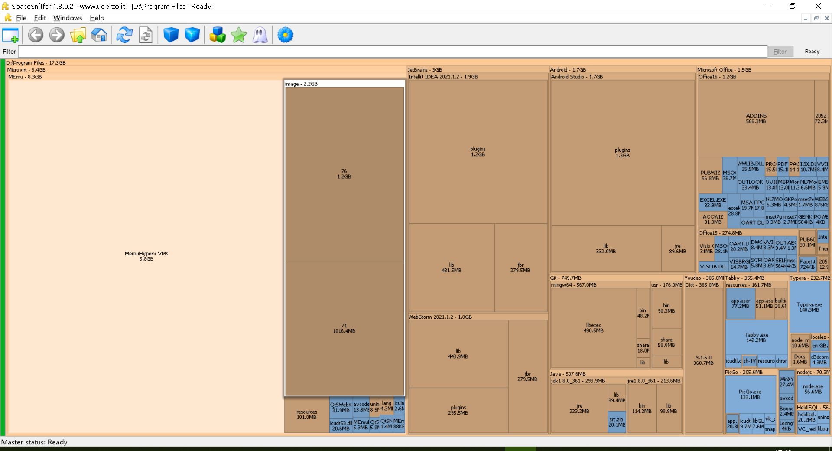This screenshot has width=832, height=451.
Task: Click the Filter button
Action: [x=780, y=52]
